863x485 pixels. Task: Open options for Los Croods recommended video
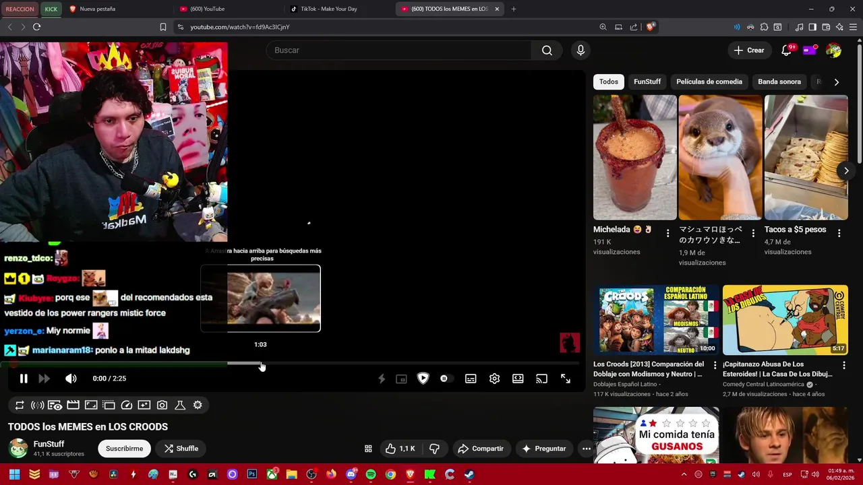click(x=715, y=365)
